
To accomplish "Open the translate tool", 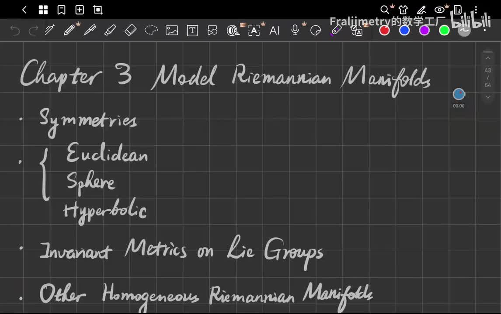I will 357,31.
